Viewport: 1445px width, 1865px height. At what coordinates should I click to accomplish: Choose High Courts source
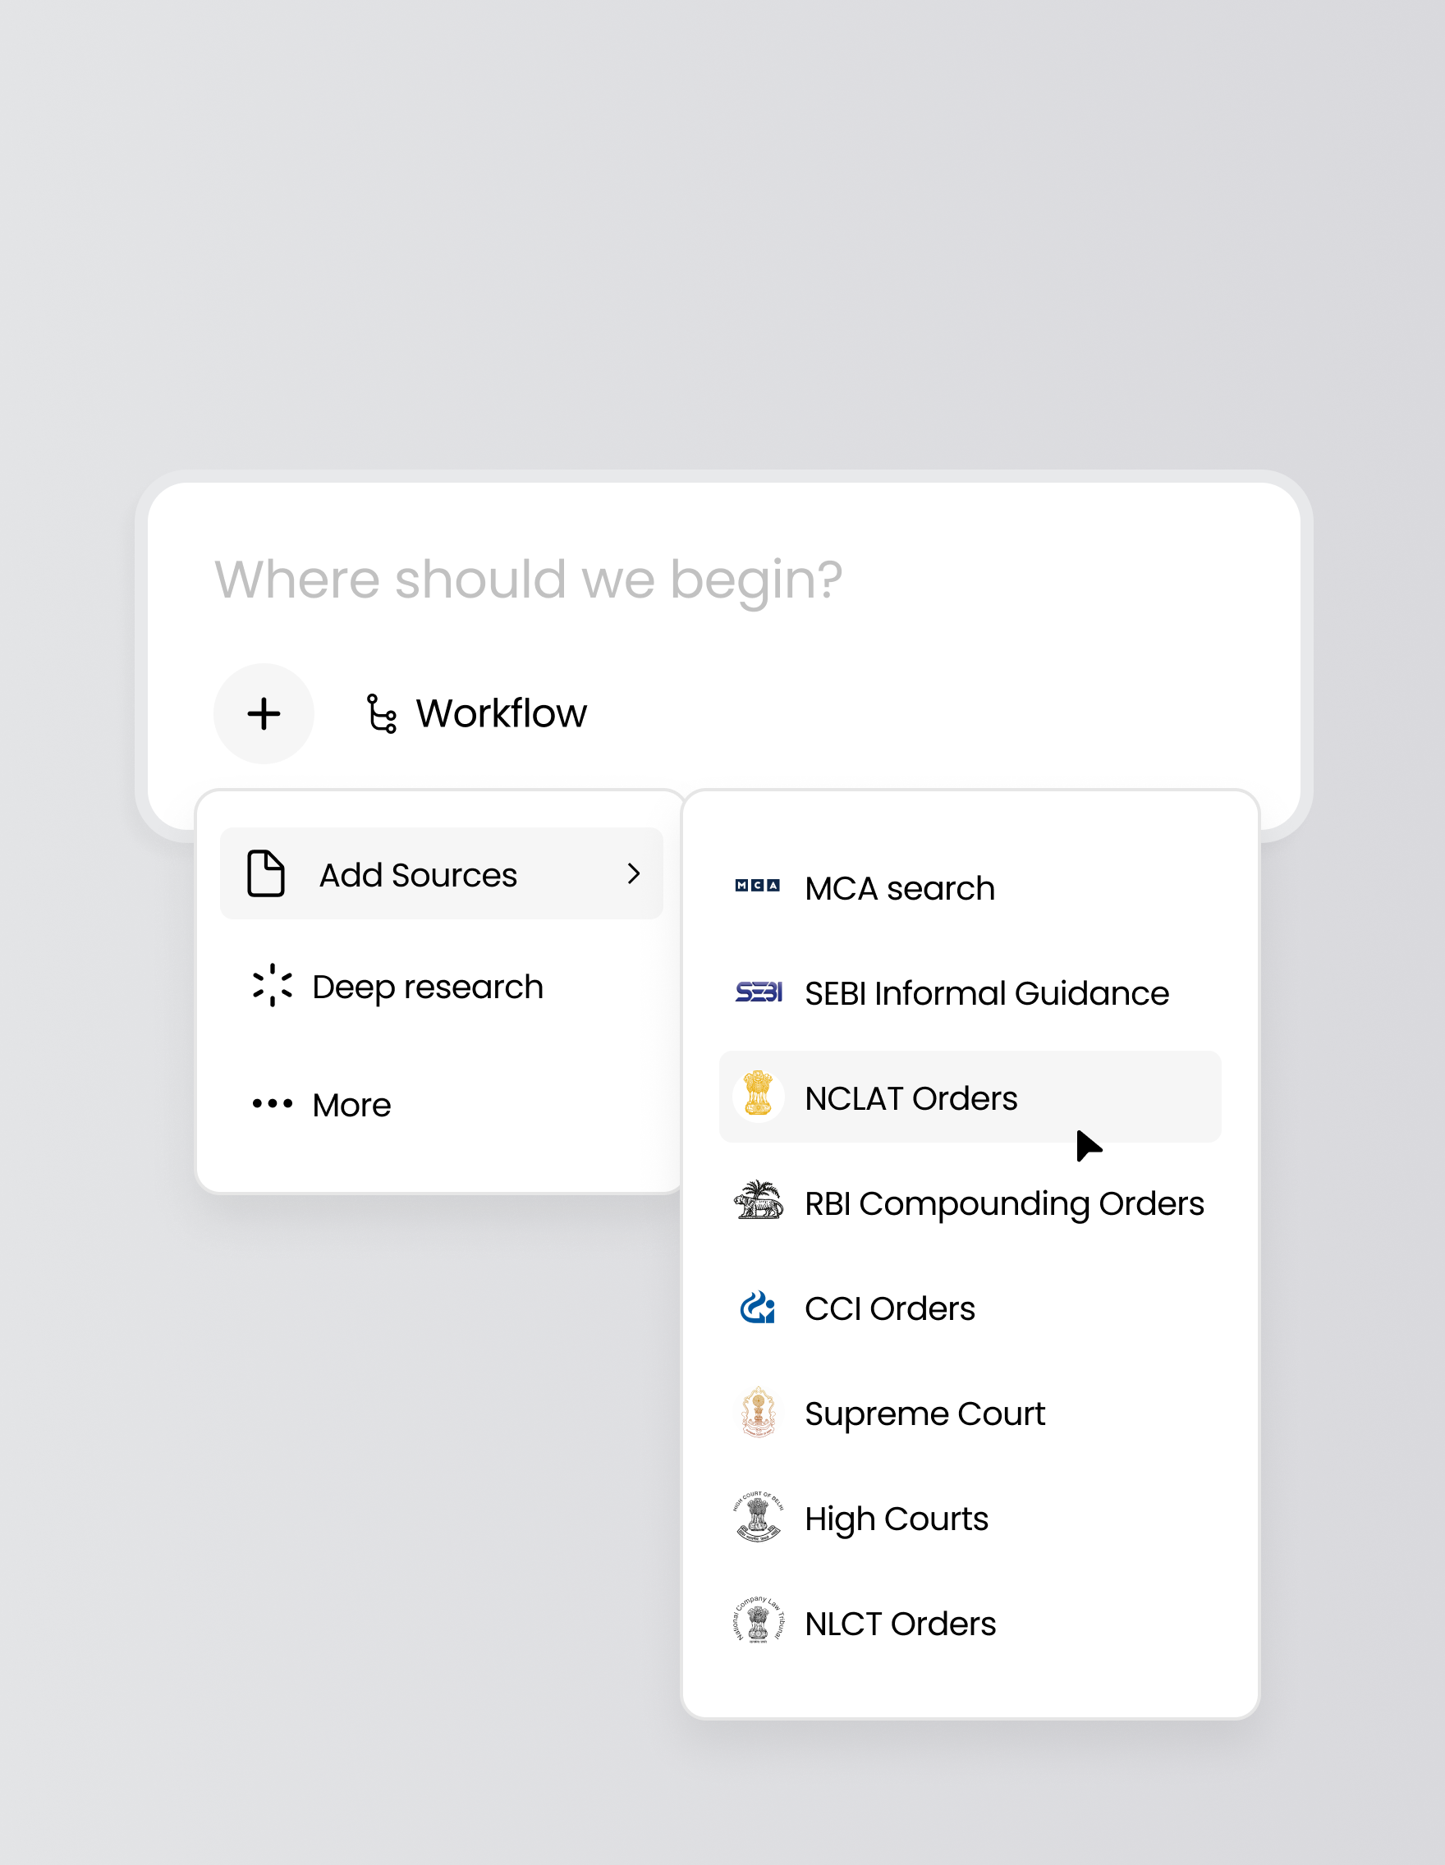970,1519
